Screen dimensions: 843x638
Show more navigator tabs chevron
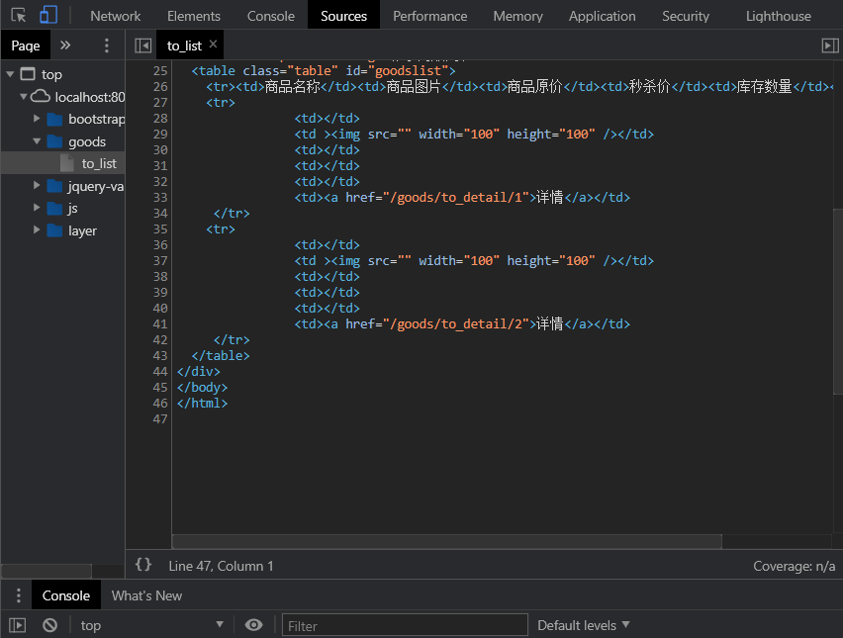(x=65, y=46)
